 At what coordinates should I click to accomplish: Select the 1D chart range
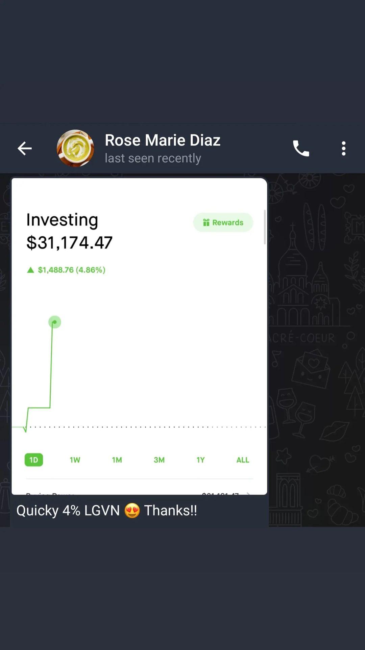click(34, 460)
